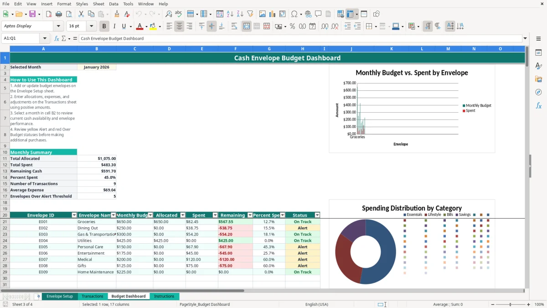Viewport: 547px width, 308px height.
Task: Open the sidebar Navigator compass icon
Action: 538,92
